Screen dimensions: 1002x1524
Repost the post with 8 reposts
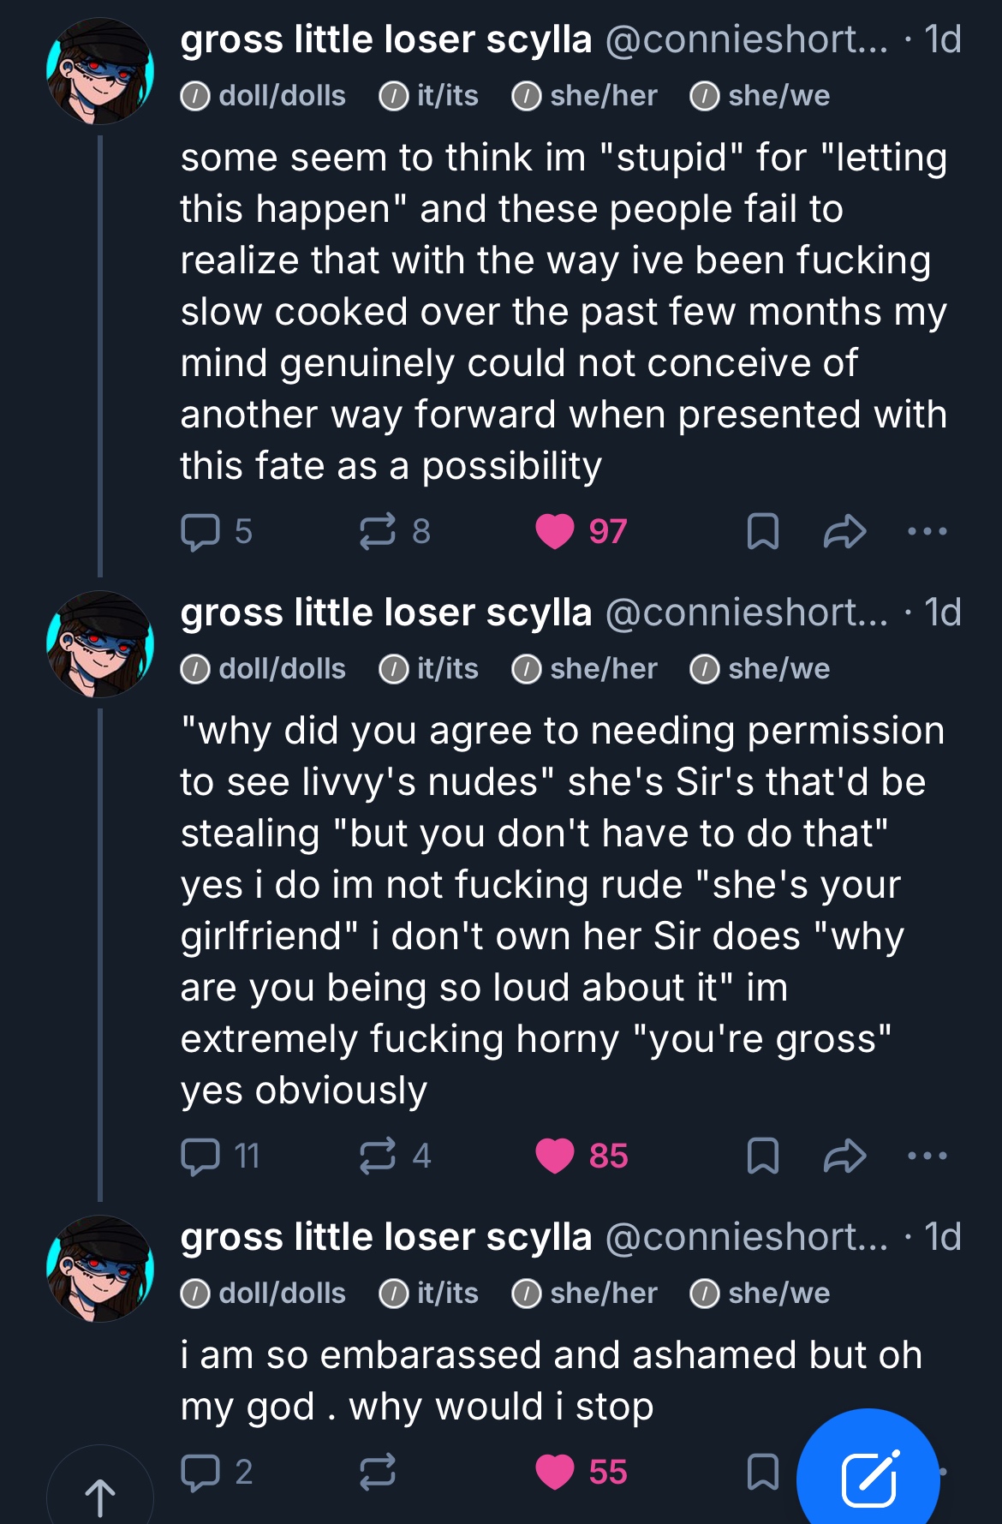click(378, 531)
